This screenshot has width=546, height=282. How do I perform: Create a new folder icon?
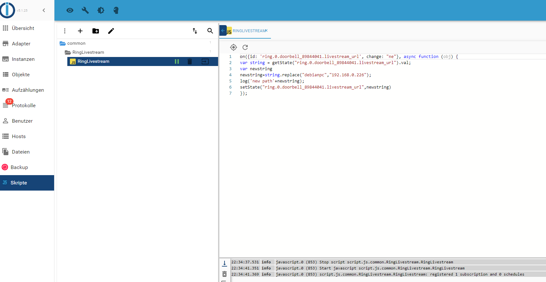(96, 31)
